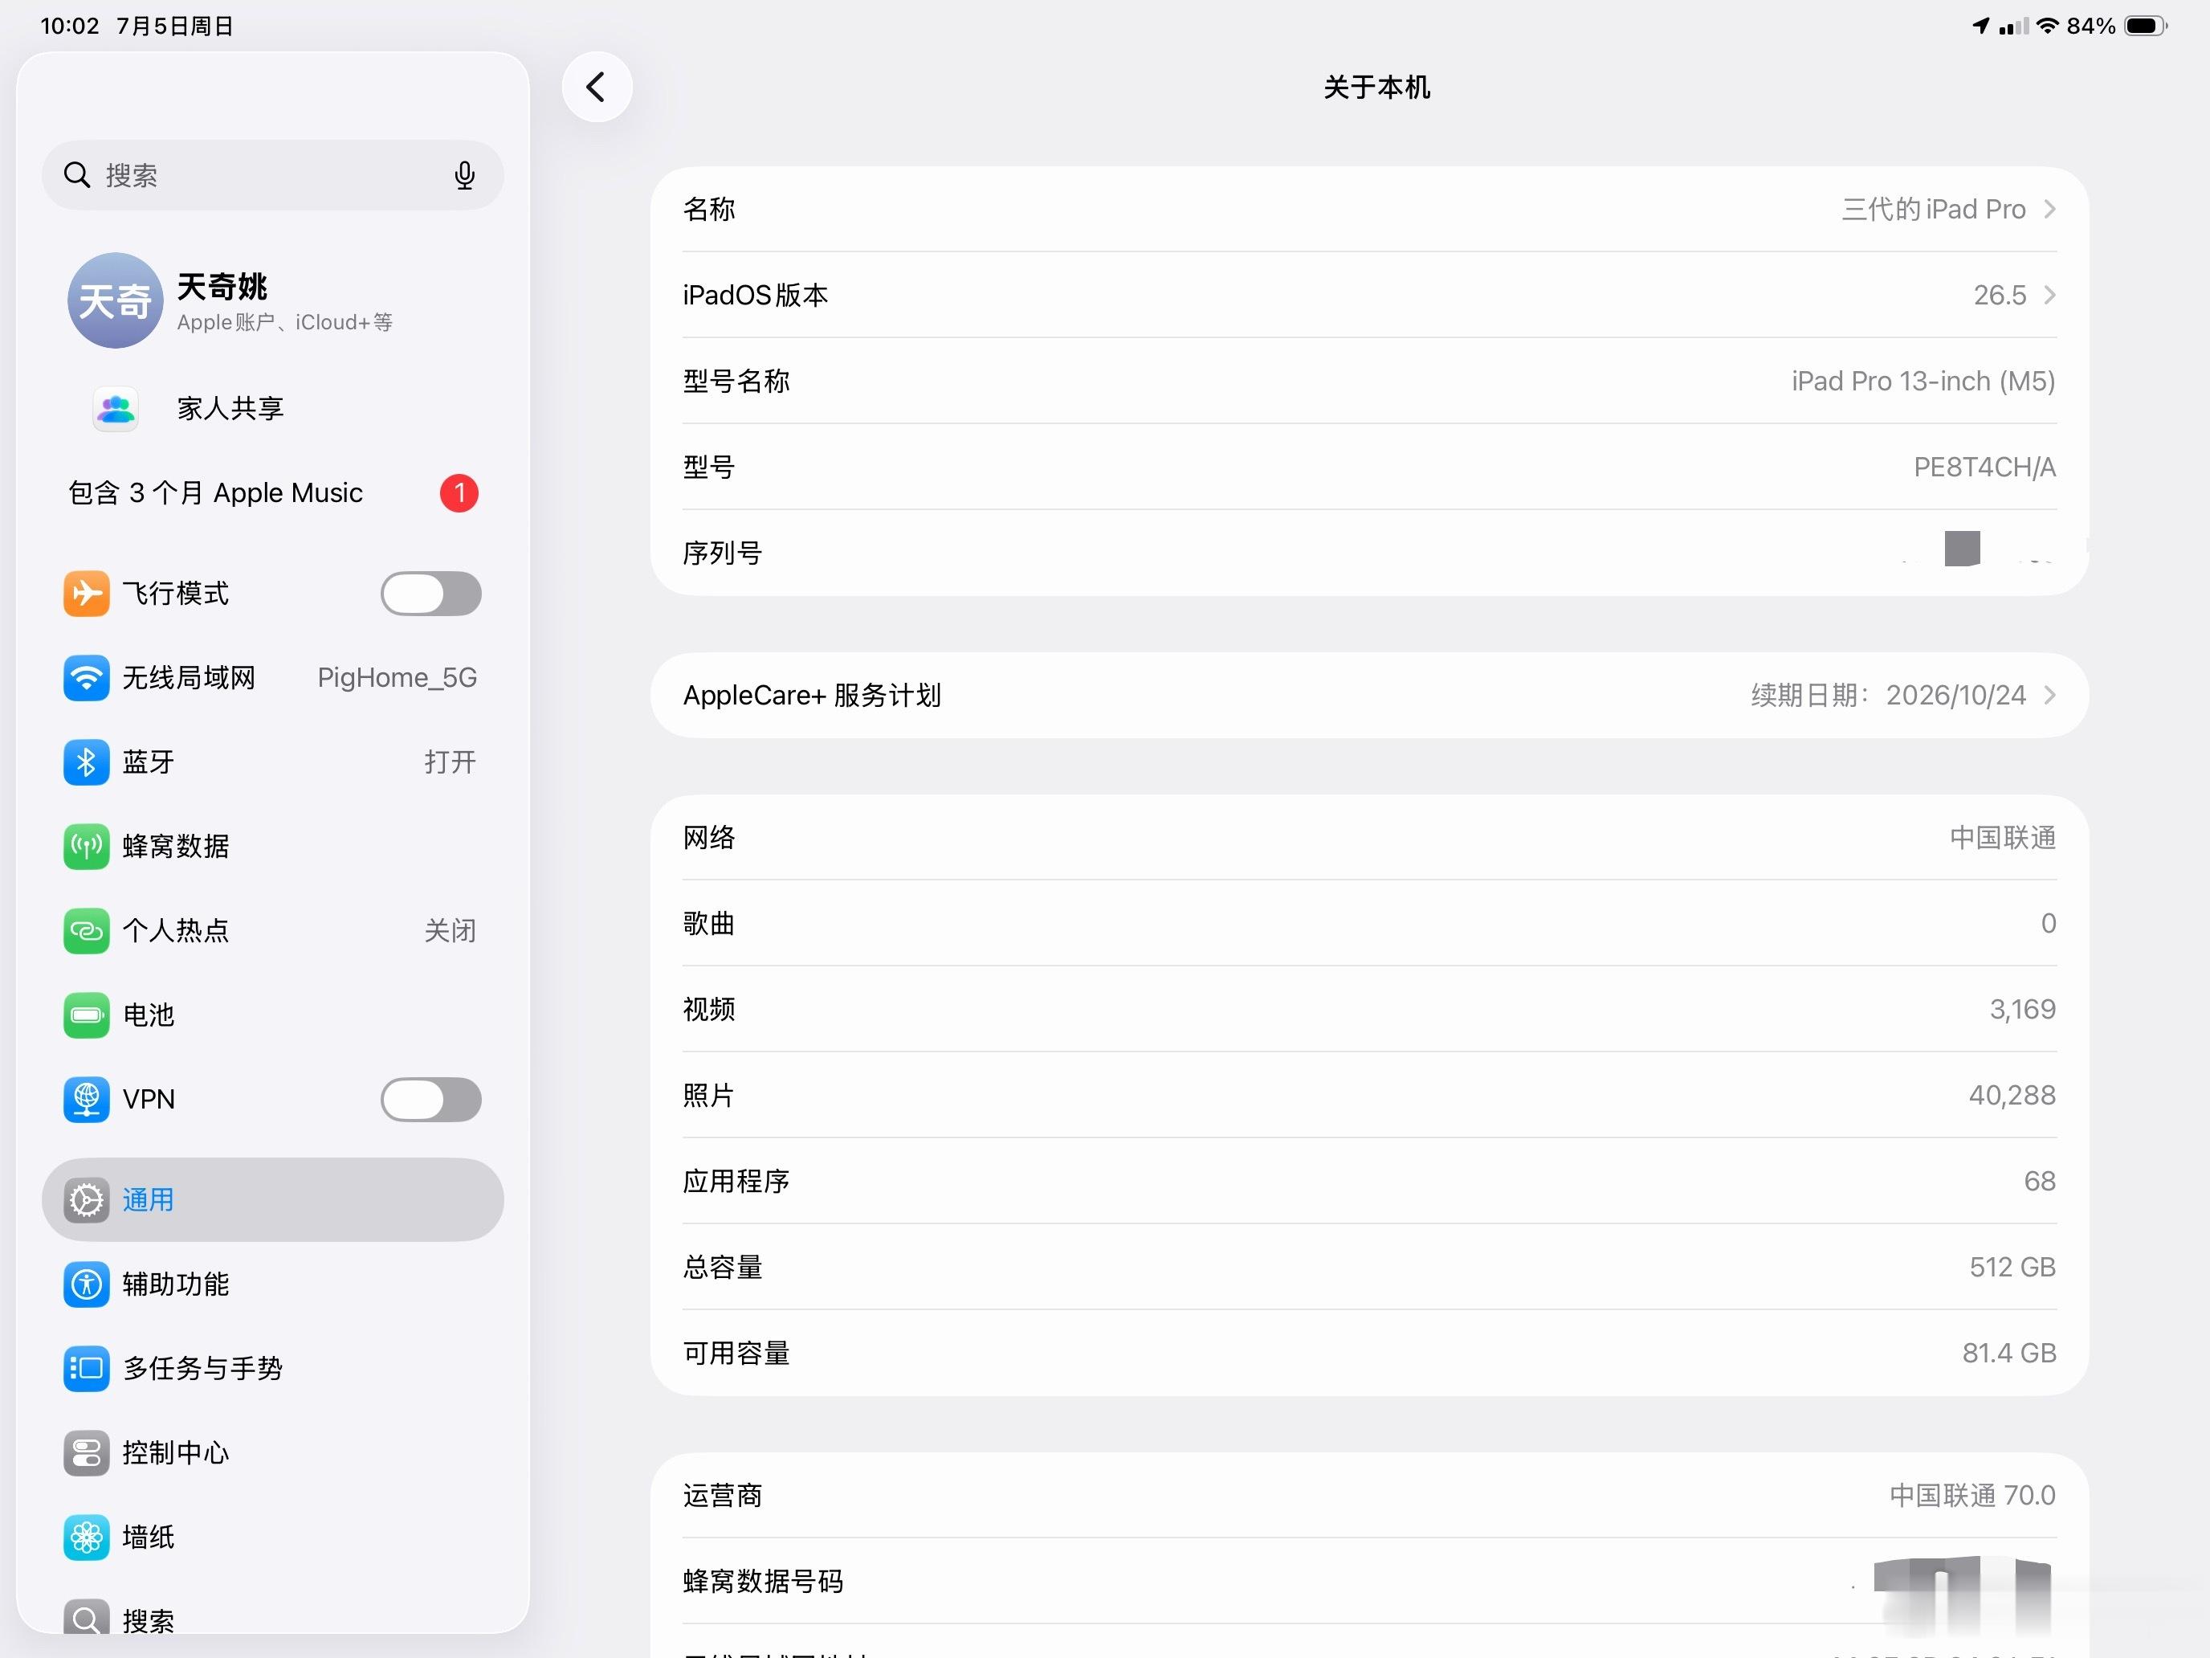This screenshot has height=1658, width=2210.
Task: Tap the 控制中心 control center icon
Action: tap(87, 1453)
